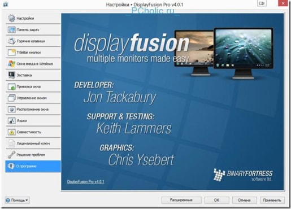Switch to Заставка section

[x=24, y=75]
